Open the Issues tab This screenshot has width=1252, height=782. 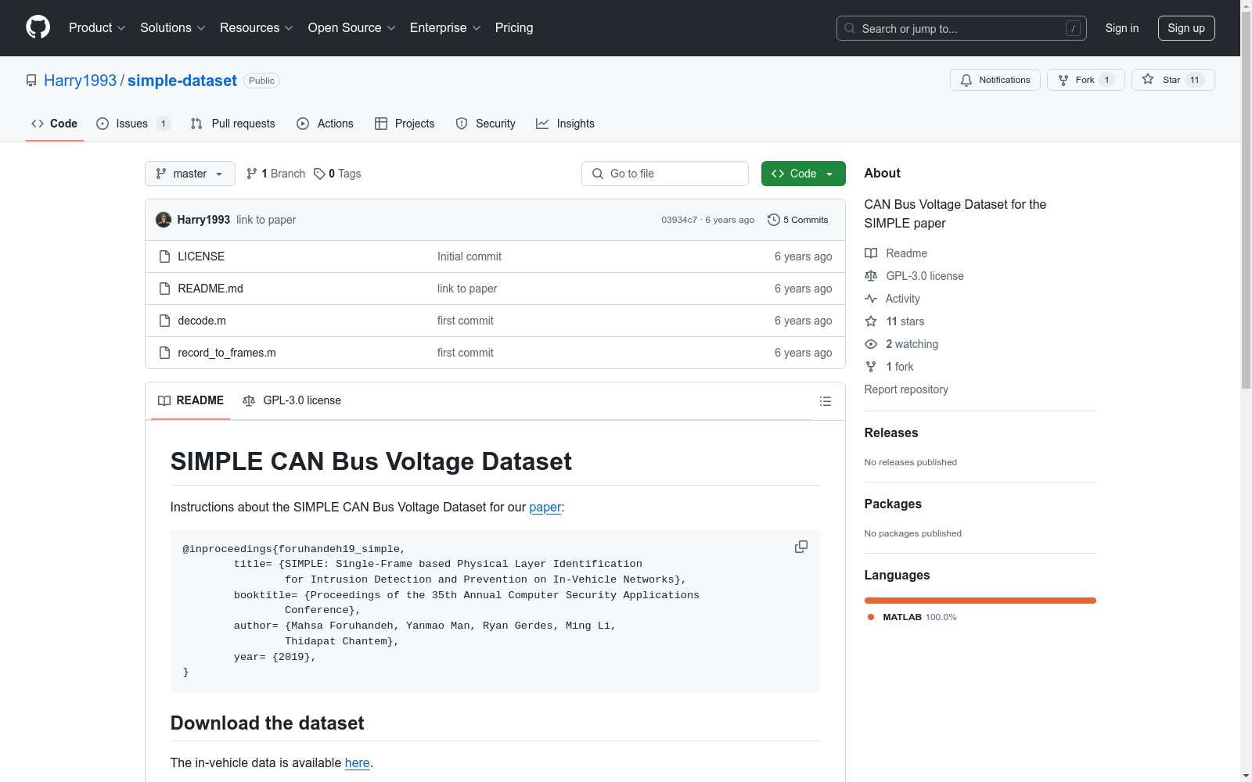click(x=133, y=124)
